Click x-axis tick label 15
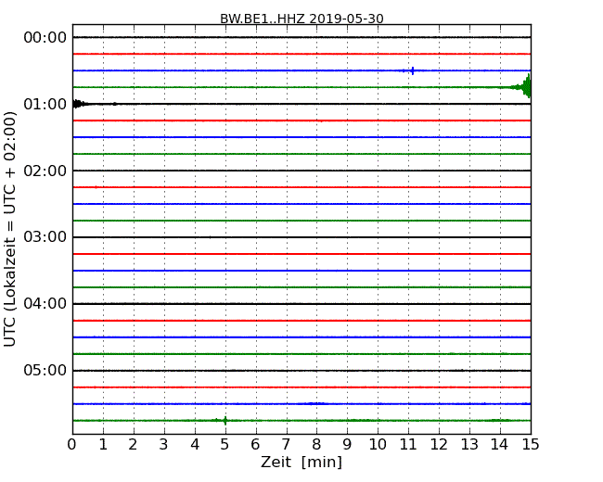Screen dimensions: 603x482 (531, 445)
